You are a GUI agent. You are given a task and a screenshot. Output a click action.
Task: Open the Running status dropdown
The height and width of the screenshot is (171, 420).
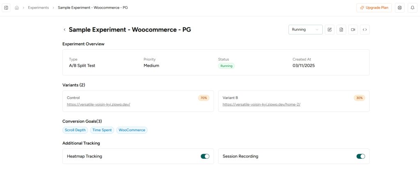[x=305, y=30]
